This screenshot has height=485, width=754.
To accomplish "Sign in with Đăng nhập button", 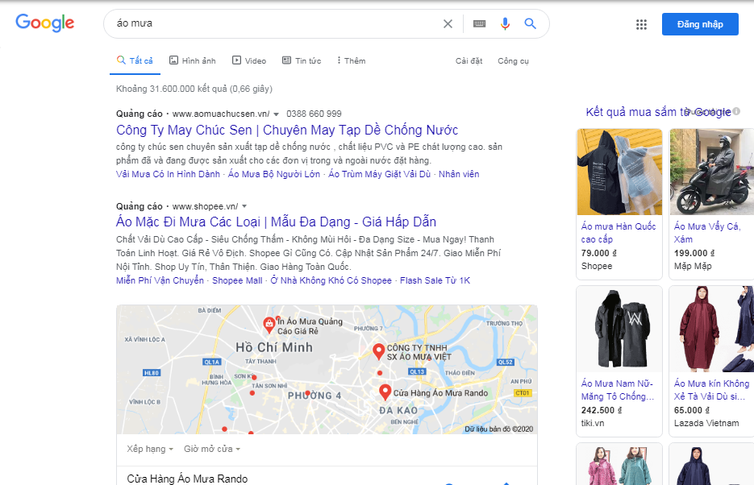I will (700, 24).
